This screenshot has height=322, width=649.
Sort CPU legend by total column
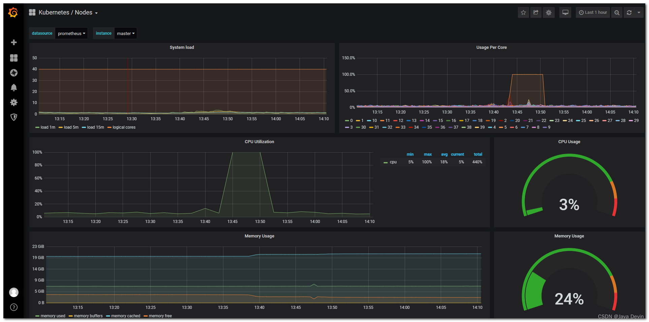click(x=478, y=154)
